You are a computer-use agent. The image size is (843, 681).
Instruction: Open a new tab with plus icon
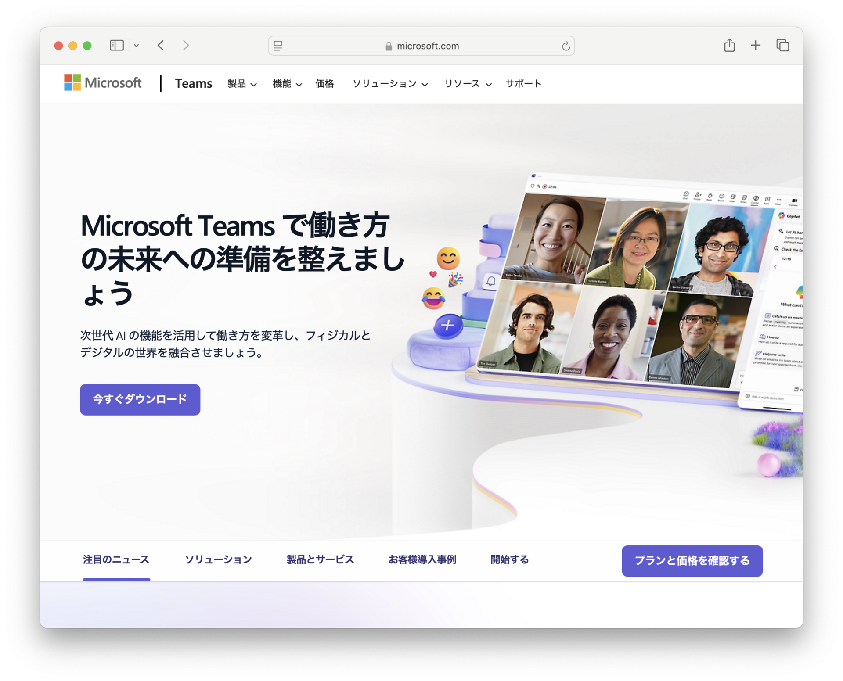pyautogui.click(x=756, y=45)
